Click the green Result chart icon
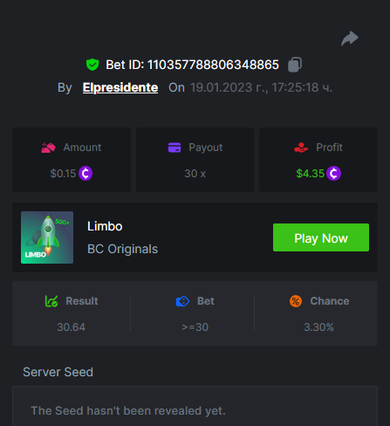This screenshot has width=390, height=426. click(51, 301)
